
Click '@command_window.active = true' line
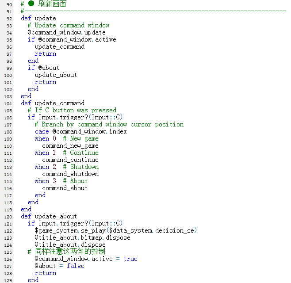[x=86, y=259]
